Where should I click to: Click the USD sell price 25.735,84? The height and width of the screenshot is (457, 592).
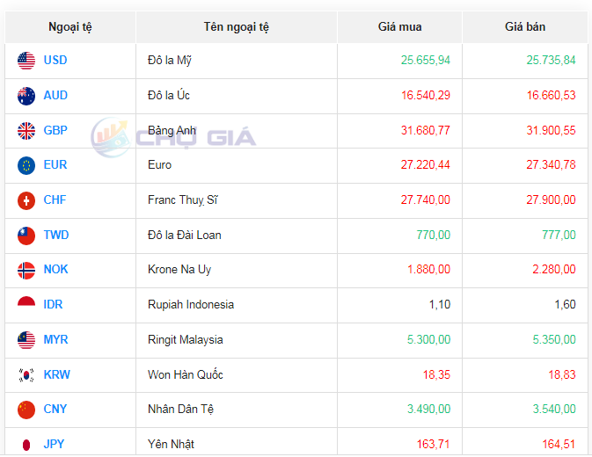[551, 61]
